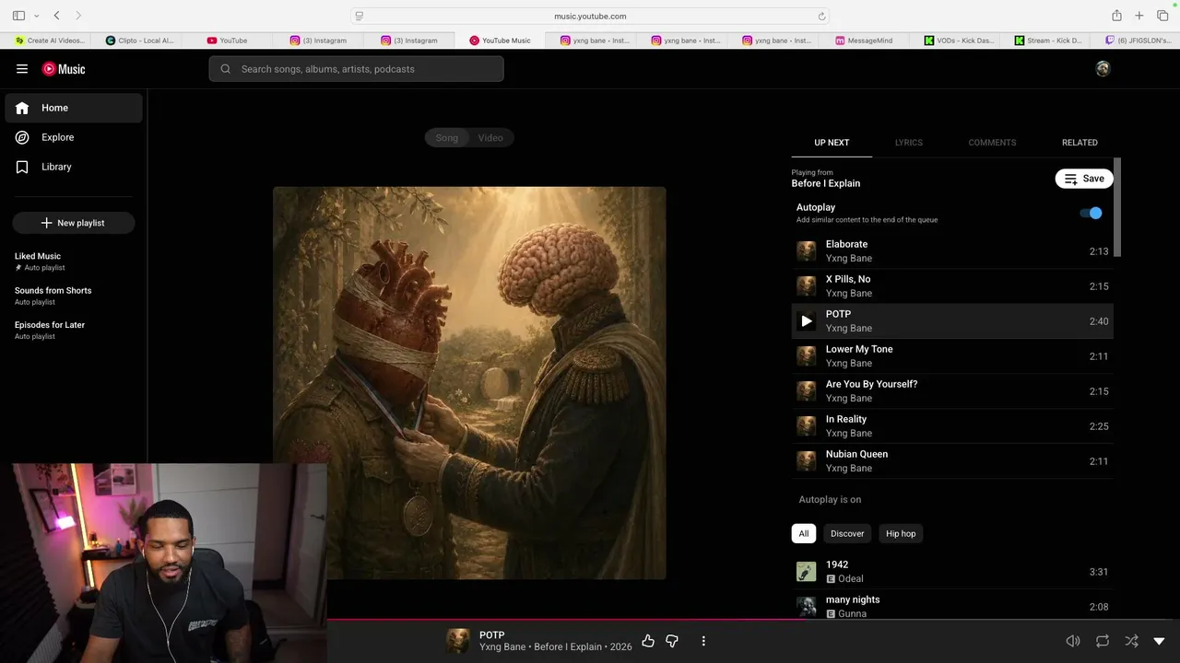Play Lower My Tone from the queue

tap(952, 356)
